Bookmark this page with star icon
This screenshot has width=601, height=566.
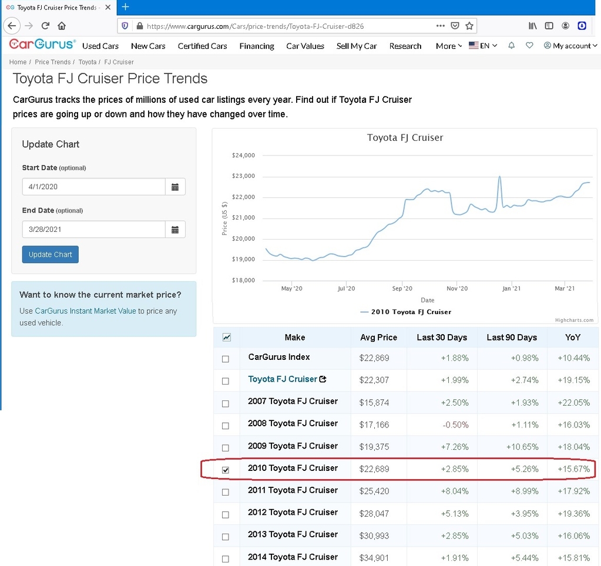(469, 26)
